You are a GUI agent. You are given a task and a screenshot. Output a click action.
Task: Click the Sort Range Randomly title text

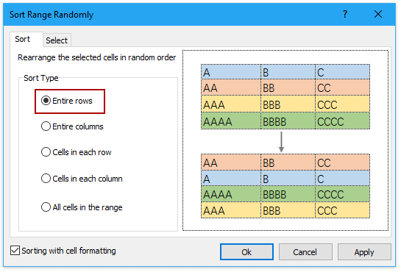(x=52, y=15)
